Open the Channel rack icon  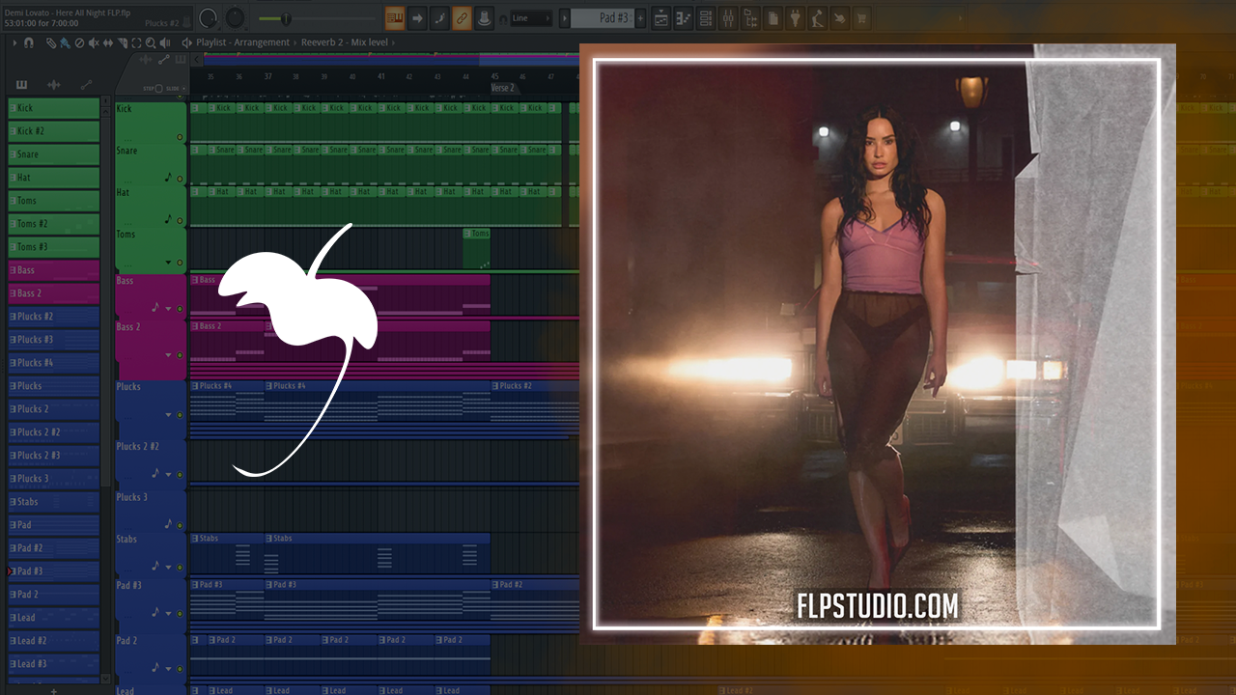(706, 18)
